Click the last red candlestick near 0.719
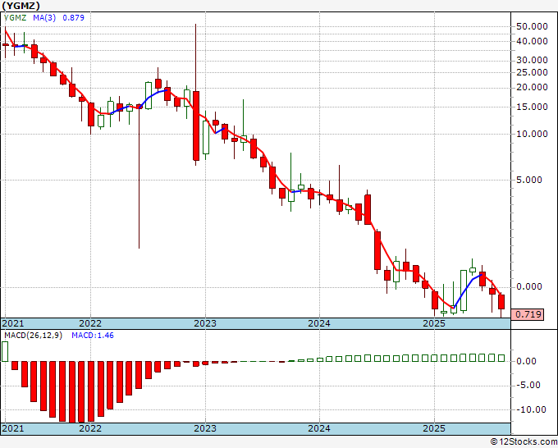 [x=501, y=302]
